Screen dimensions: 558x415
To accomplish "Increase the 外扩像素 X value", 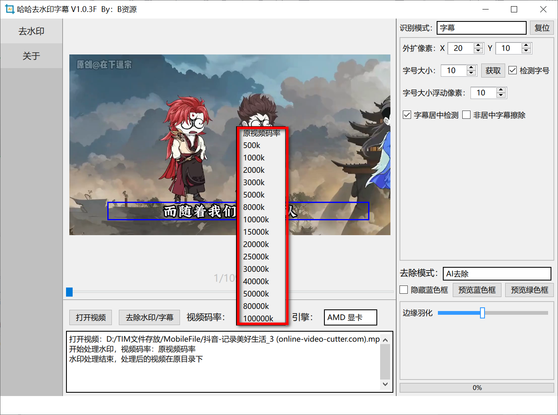I will coord(478,45).
